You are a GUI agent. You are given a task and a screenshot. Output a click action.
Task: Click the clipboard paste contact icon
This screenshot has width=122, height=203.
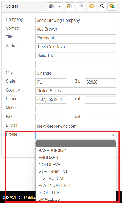[x=69, y=6]
